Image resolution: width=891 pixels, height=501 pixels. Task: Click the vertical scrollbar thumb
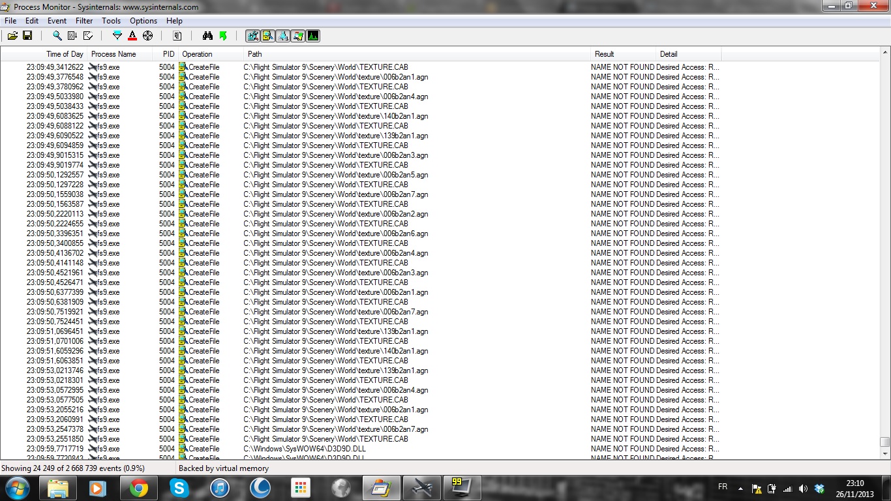click(x=884, y=442)
